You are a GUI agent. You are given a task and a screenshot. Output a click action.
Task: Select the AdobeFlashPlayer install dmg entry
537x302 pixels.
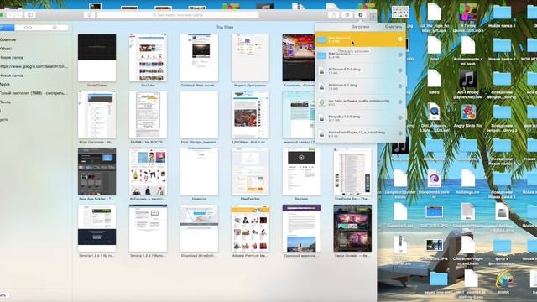(360, 133)
